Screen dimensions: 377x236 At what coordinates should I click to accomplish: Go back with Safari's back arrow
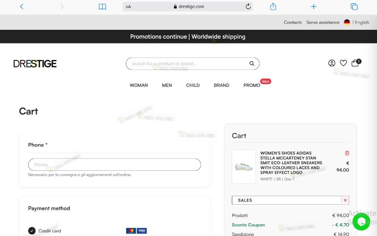coord(22,6)
